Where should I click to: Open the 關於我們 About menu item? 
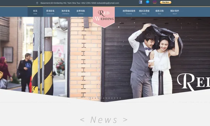point(175,12)
